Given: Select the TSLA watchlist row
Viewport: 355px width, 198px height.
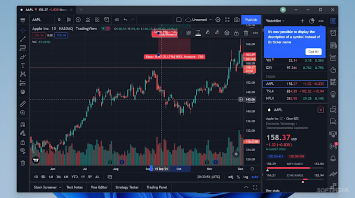Looking at the screenshot, I should pos(295,91).
